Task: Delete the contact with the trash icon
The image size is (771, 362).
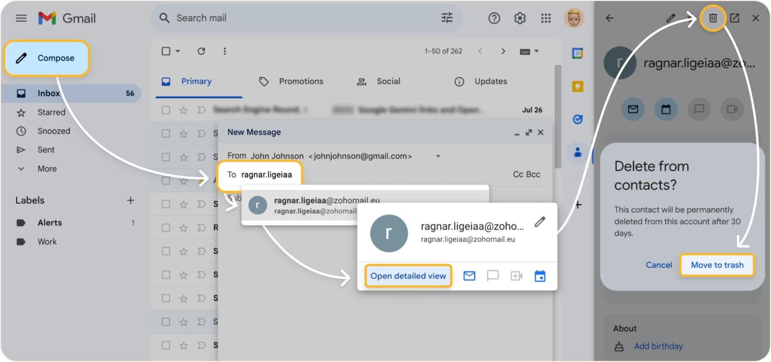Action: pos(712,18)
